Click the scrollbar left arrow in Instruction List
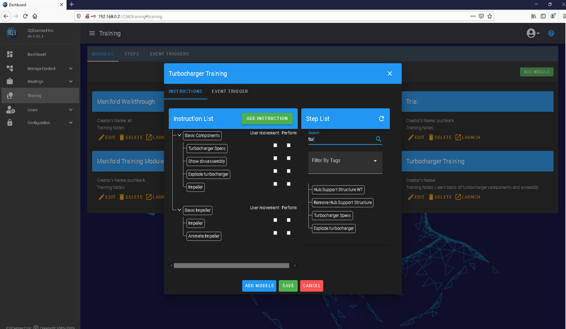566x329 pixels. click(171, 265)
